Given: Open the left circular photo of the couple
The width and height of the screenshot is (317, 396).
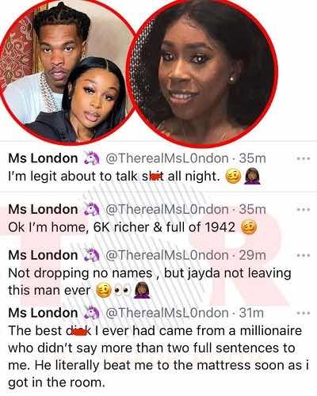Looking at the screenshot, I should 67,70.
